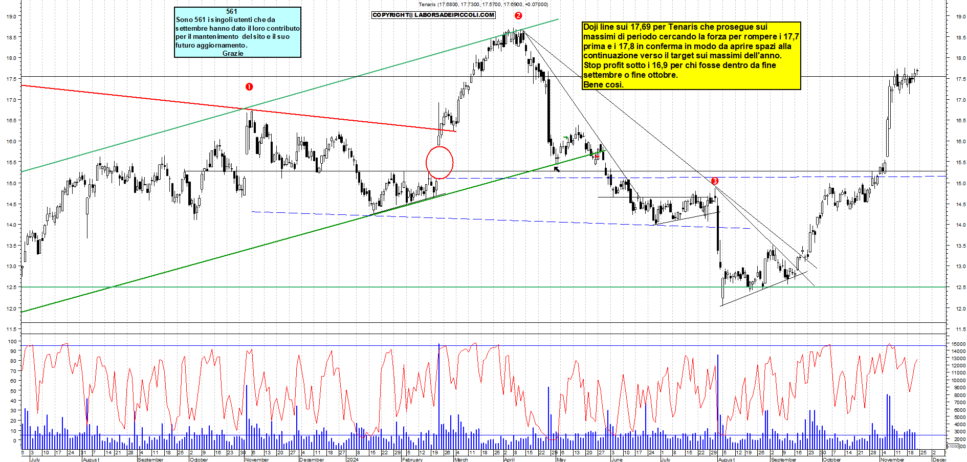
Task: Click the 'June' label on time axis
Action: (617, 459)
